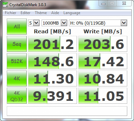Select the 4K read value 11.30
This screenshot has height=121, width=134.
coord(53,78)
